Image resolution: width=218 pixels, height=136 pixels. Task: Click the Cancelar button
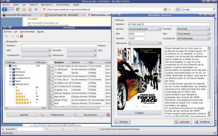183,122
